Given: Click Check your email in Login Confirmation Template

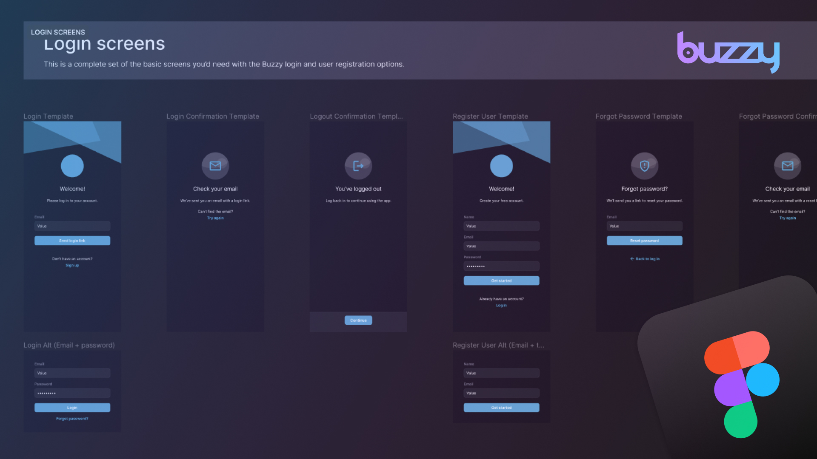Looking at the screenshot, I should tap(215, 189).
